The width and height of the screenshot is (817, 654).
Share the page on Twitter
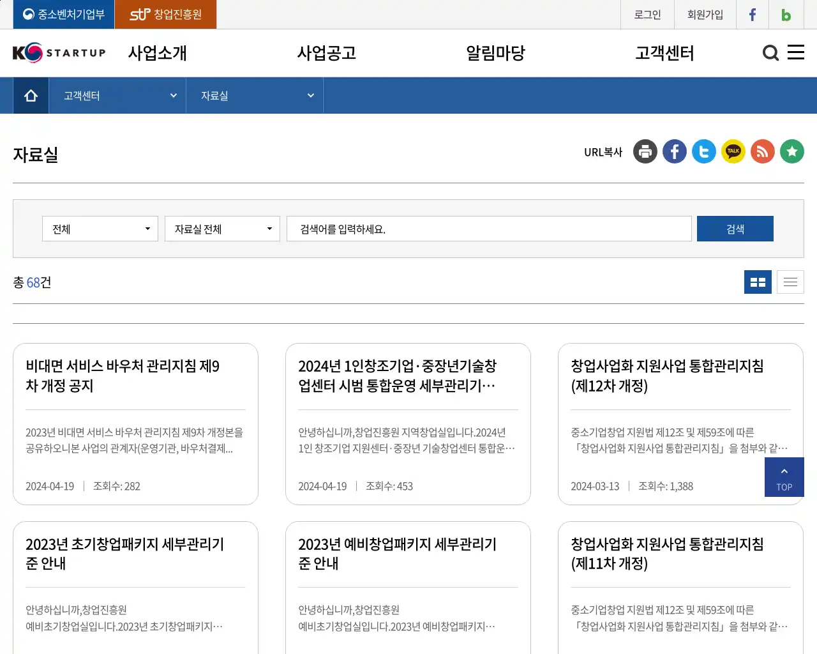pyautogui.click(x=704, y=151)
